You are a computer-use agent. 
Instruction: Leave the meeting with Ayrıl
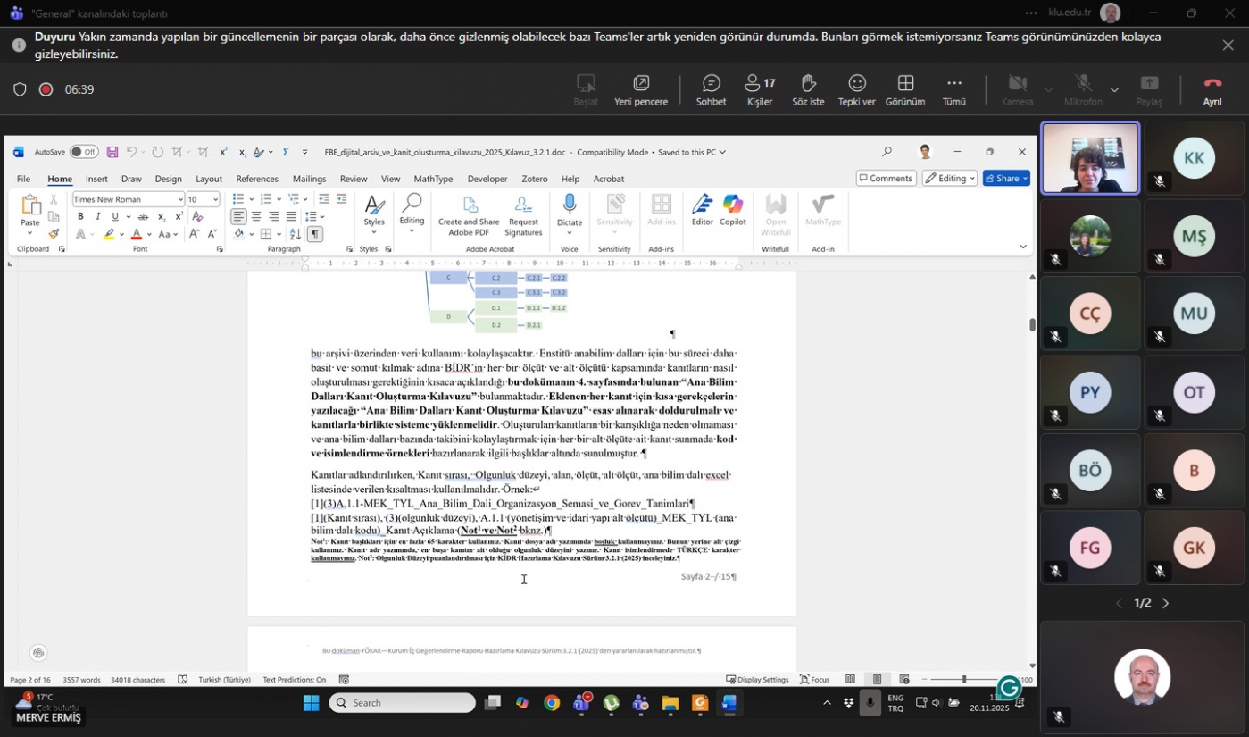point(1212,88)
